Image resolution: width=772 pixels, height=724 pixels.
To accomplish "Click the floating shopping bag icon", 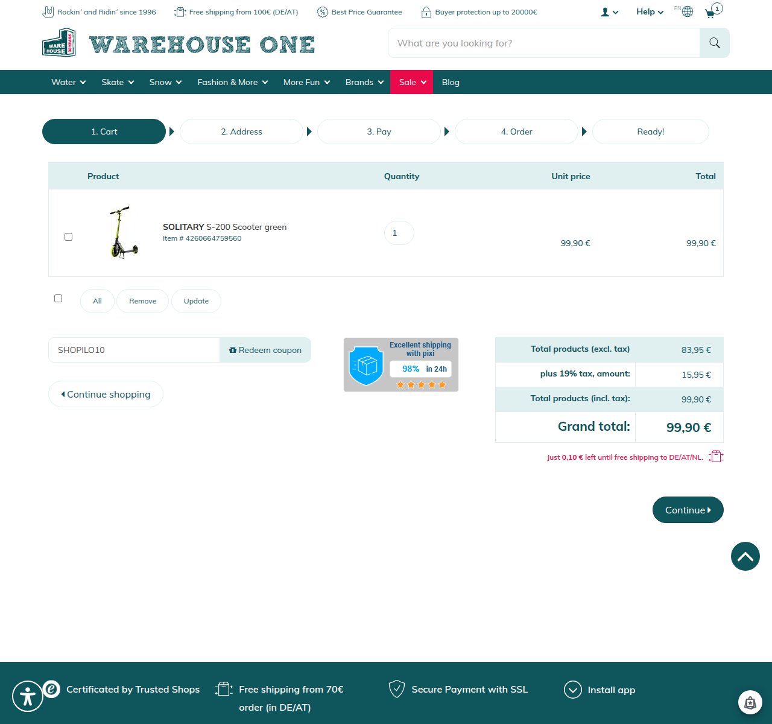I will coord(750,702).
